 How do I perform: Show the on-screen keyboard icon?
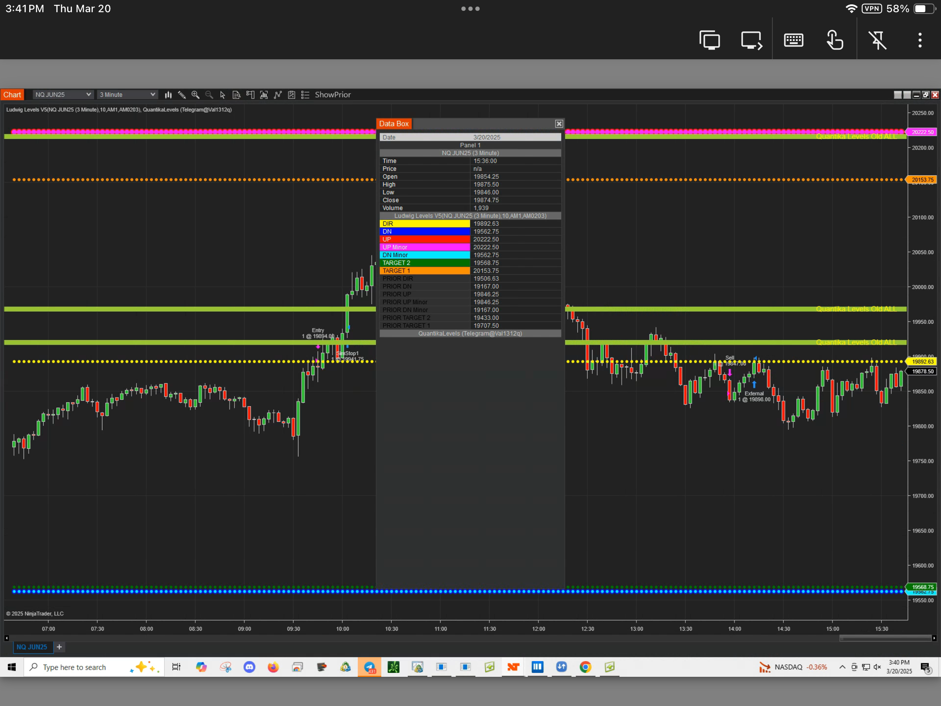coord(793,40)
